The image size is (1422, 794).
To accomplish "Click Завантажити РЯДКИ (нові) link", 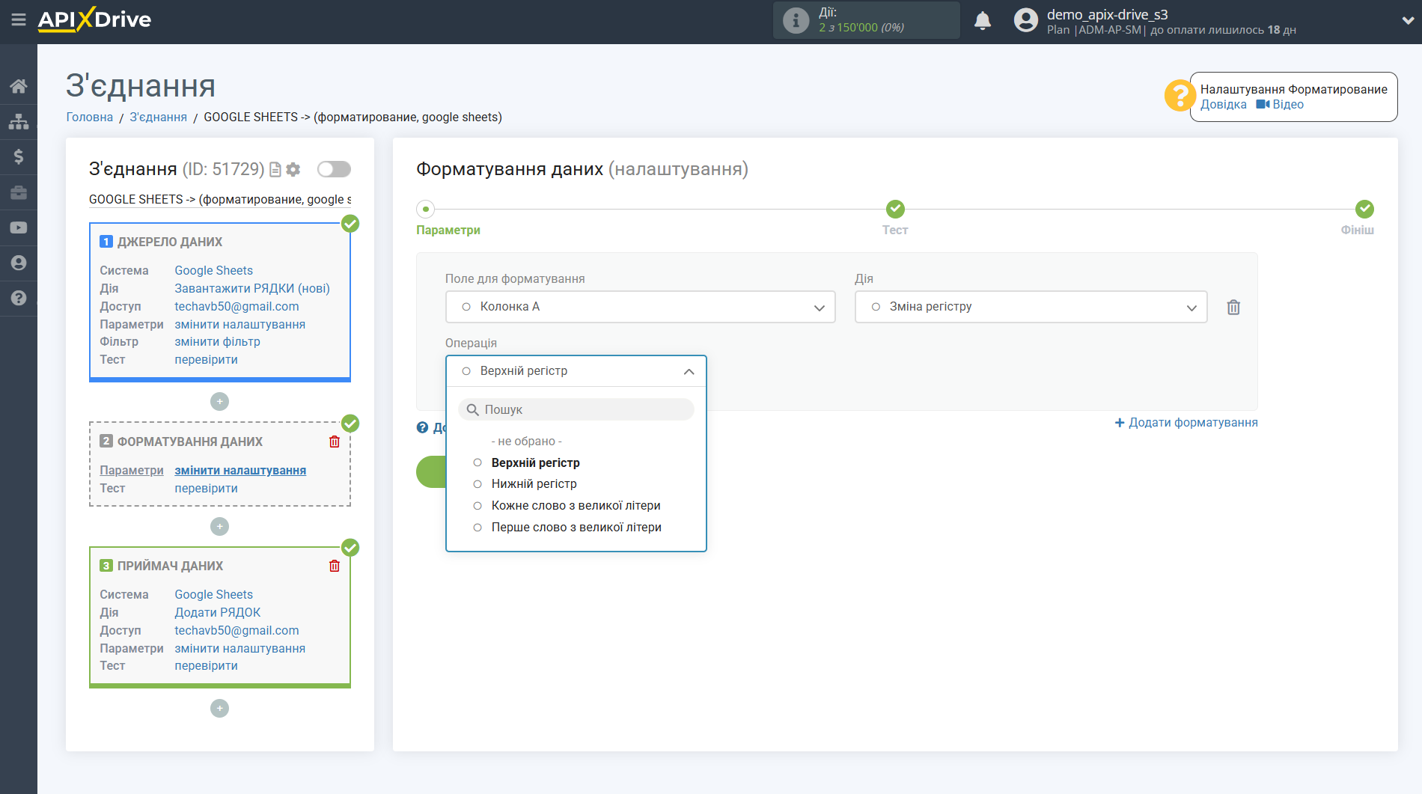I will pyautogui.click(x=252, y=289).
